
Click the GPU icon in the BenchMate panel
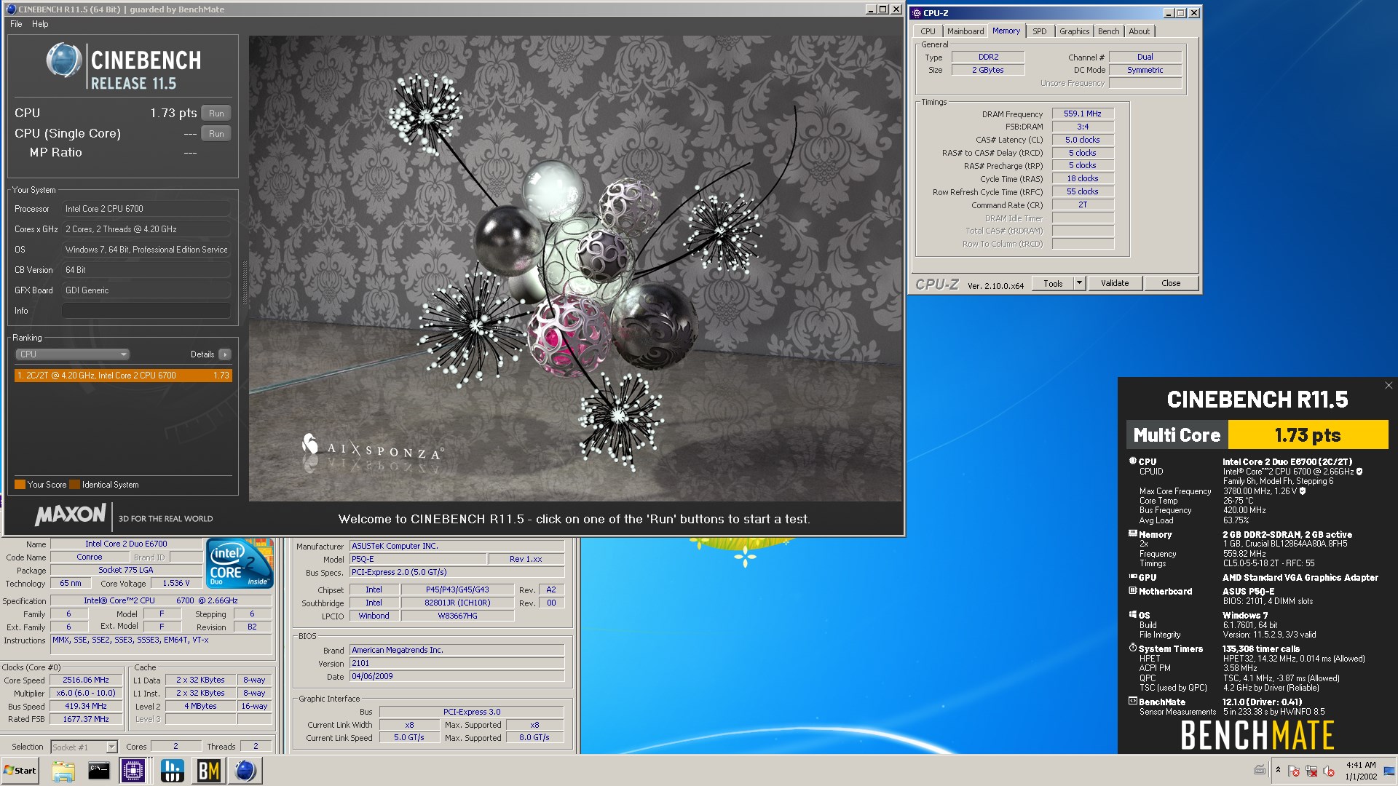1133,577
